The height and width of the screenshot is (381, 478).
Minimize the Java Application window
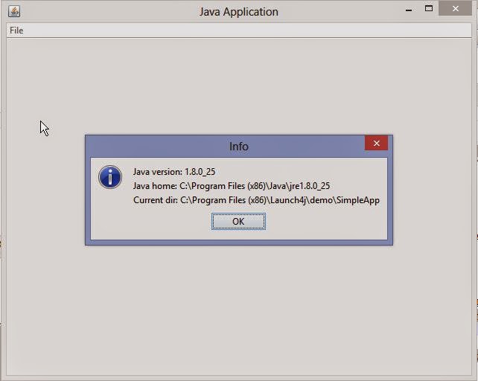[409, 10]
